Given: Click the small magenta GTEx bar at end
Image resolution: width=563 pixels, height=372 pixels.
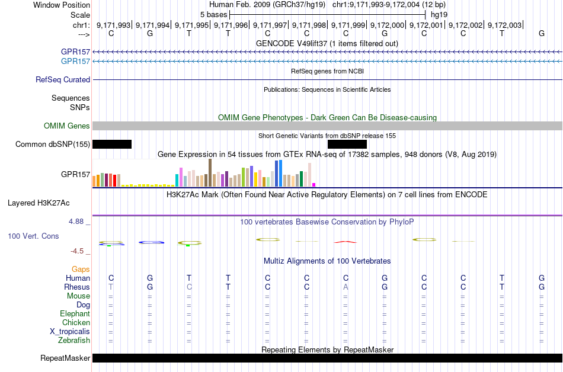Looking at the screenshot, I should (x=314, y=185).
